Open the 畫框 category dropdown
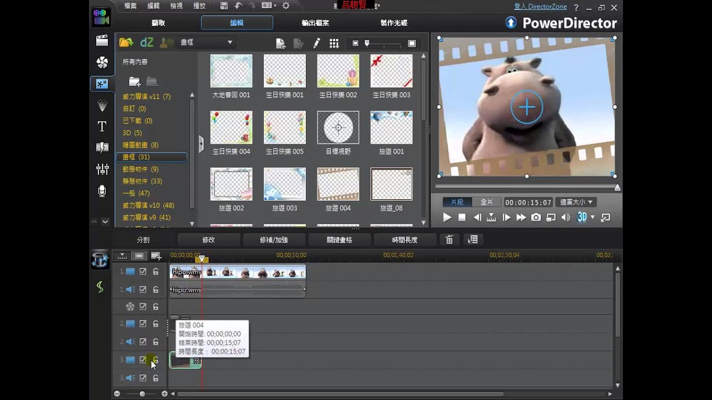 [206, 42]
